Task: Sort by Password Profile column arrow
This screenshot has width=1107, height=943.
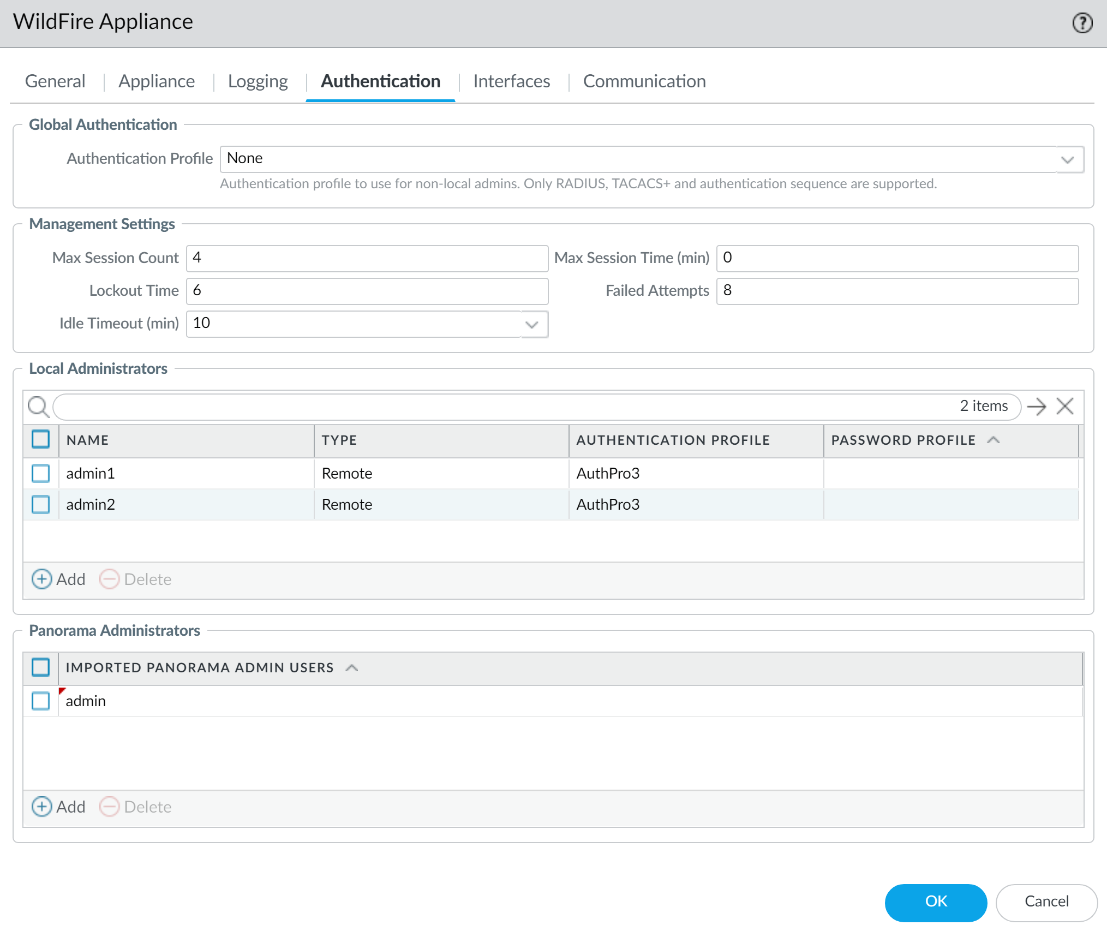Action: coord(994,440)
